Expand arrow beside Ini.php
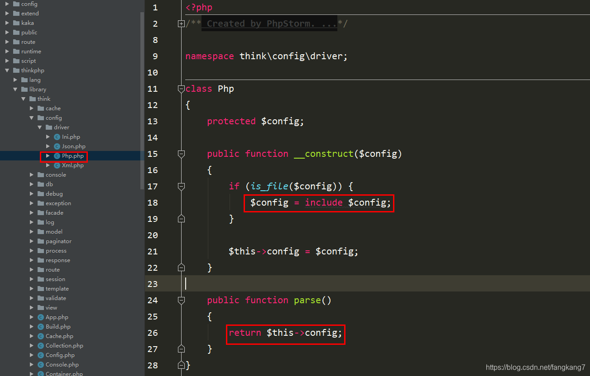 [48, 137]
